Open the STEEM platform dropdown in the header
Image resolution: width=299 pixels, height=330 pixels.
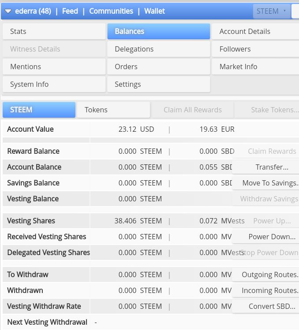pos(271,11)
